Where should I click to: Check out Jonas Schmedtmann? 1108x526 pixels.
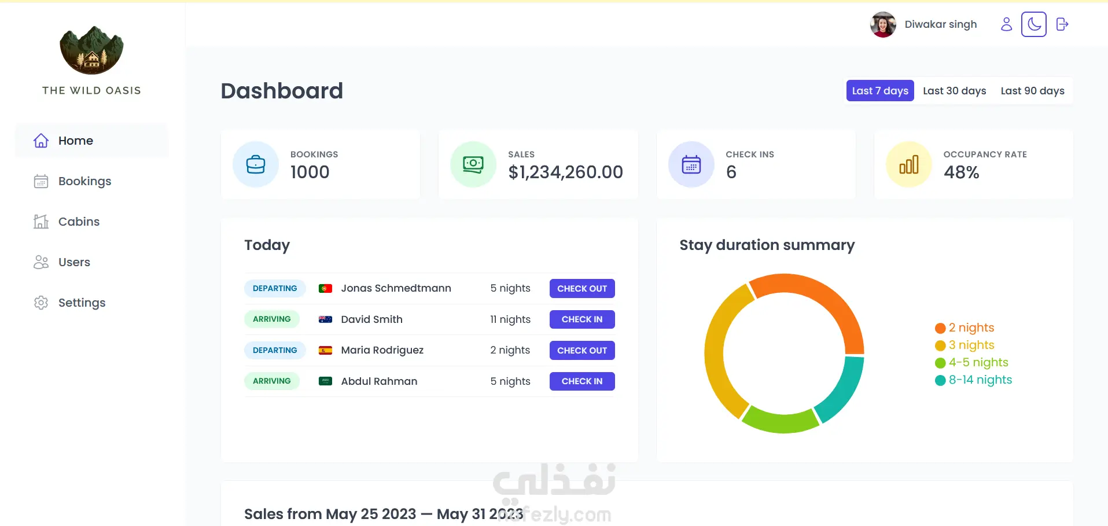[582, 288]
